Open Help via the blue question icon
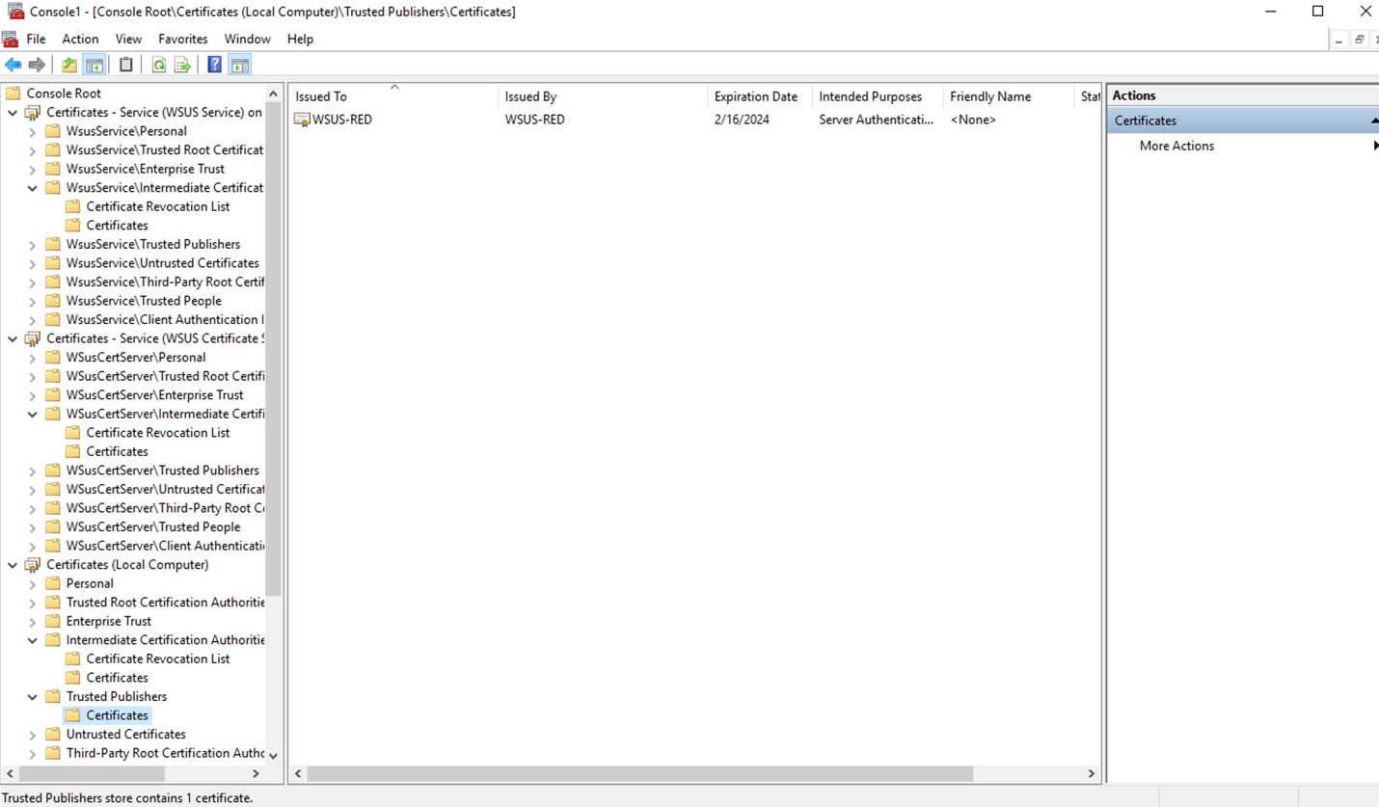The height and width of the screenshot is (807, 1379). click(x=215, y=65)
